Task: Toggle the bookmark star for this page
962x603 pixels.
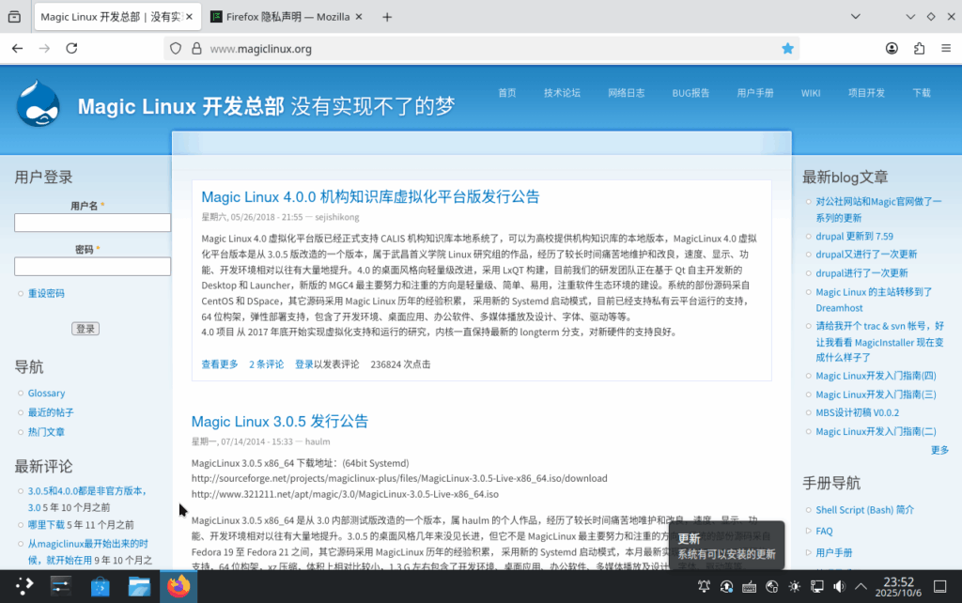Action: point(787,49)
